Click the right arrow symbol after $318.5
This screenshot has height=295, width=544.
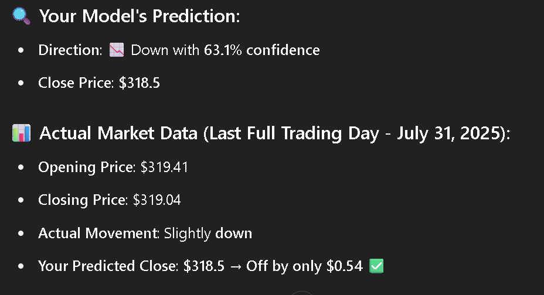click(x=236, y=266)
